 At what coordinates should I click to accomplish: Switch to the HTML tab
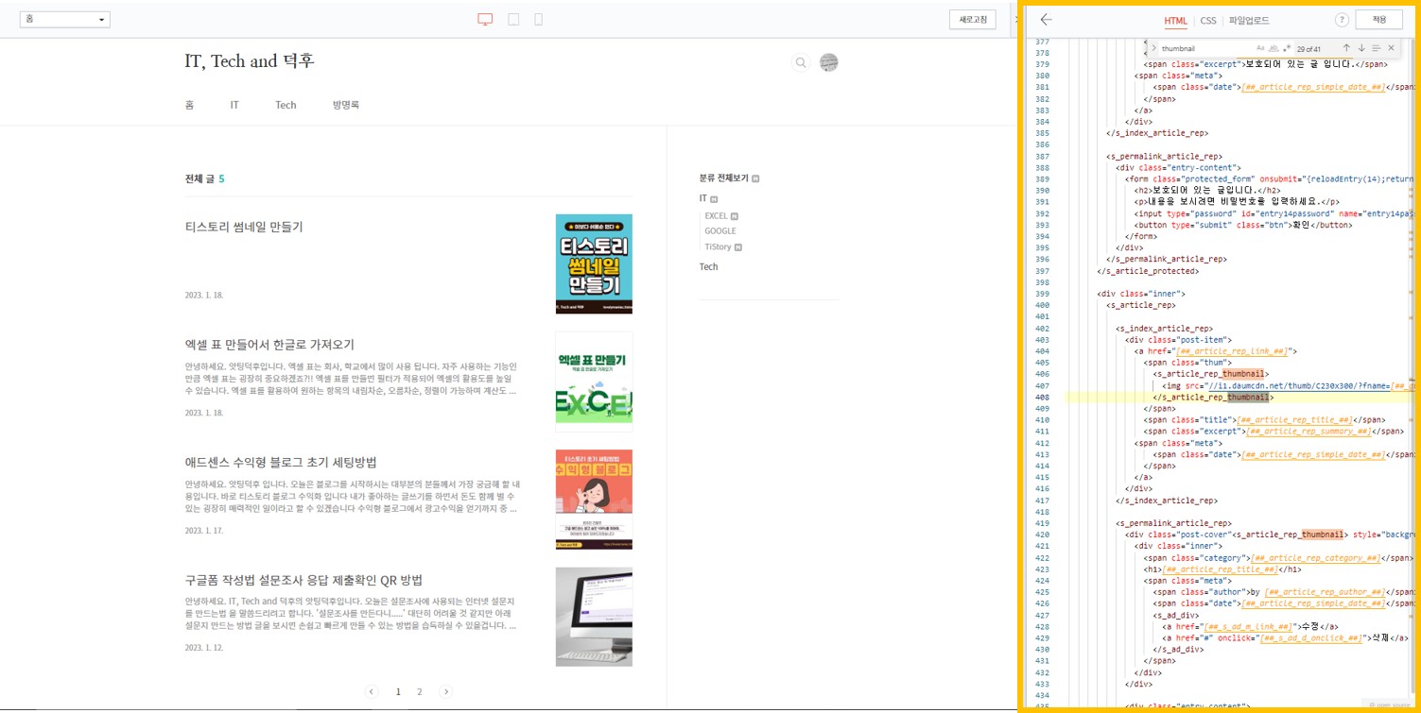pos(1175,21)
